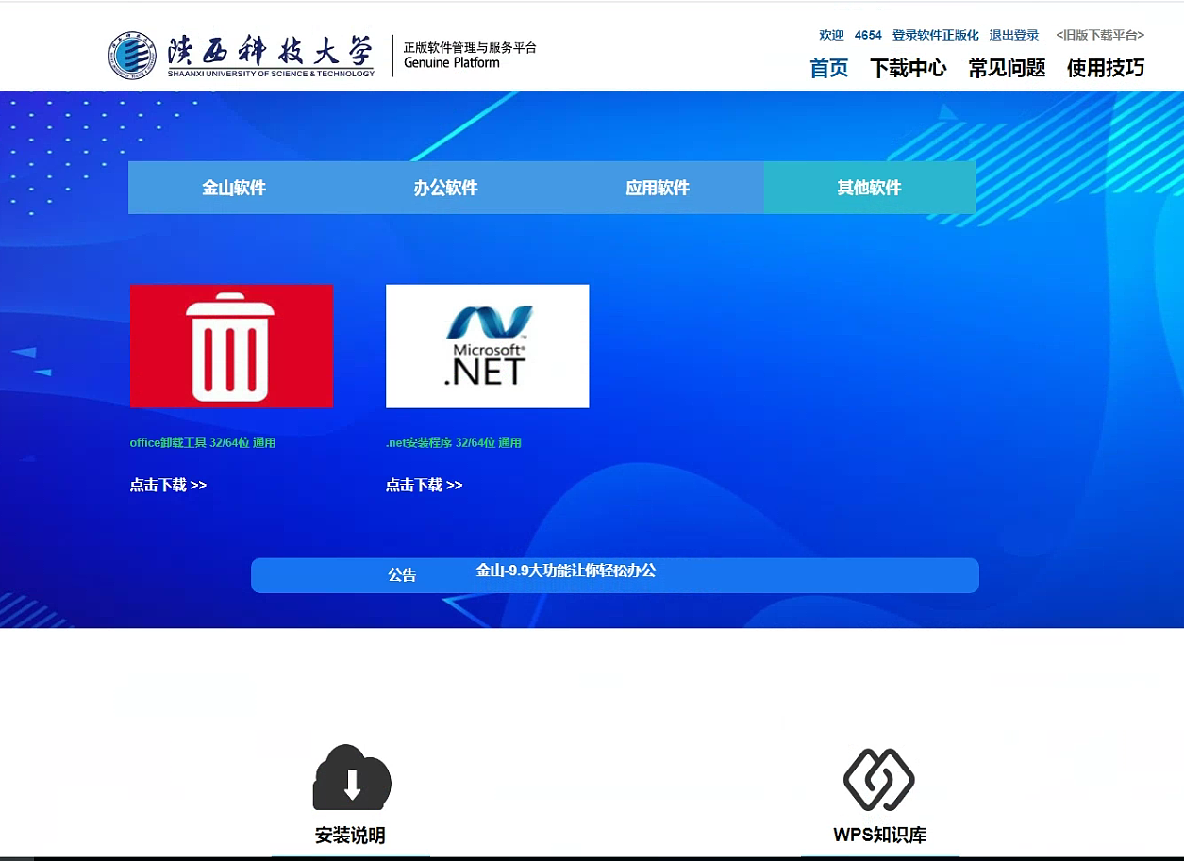Select the 其他软件 tab

coord(869,188)
